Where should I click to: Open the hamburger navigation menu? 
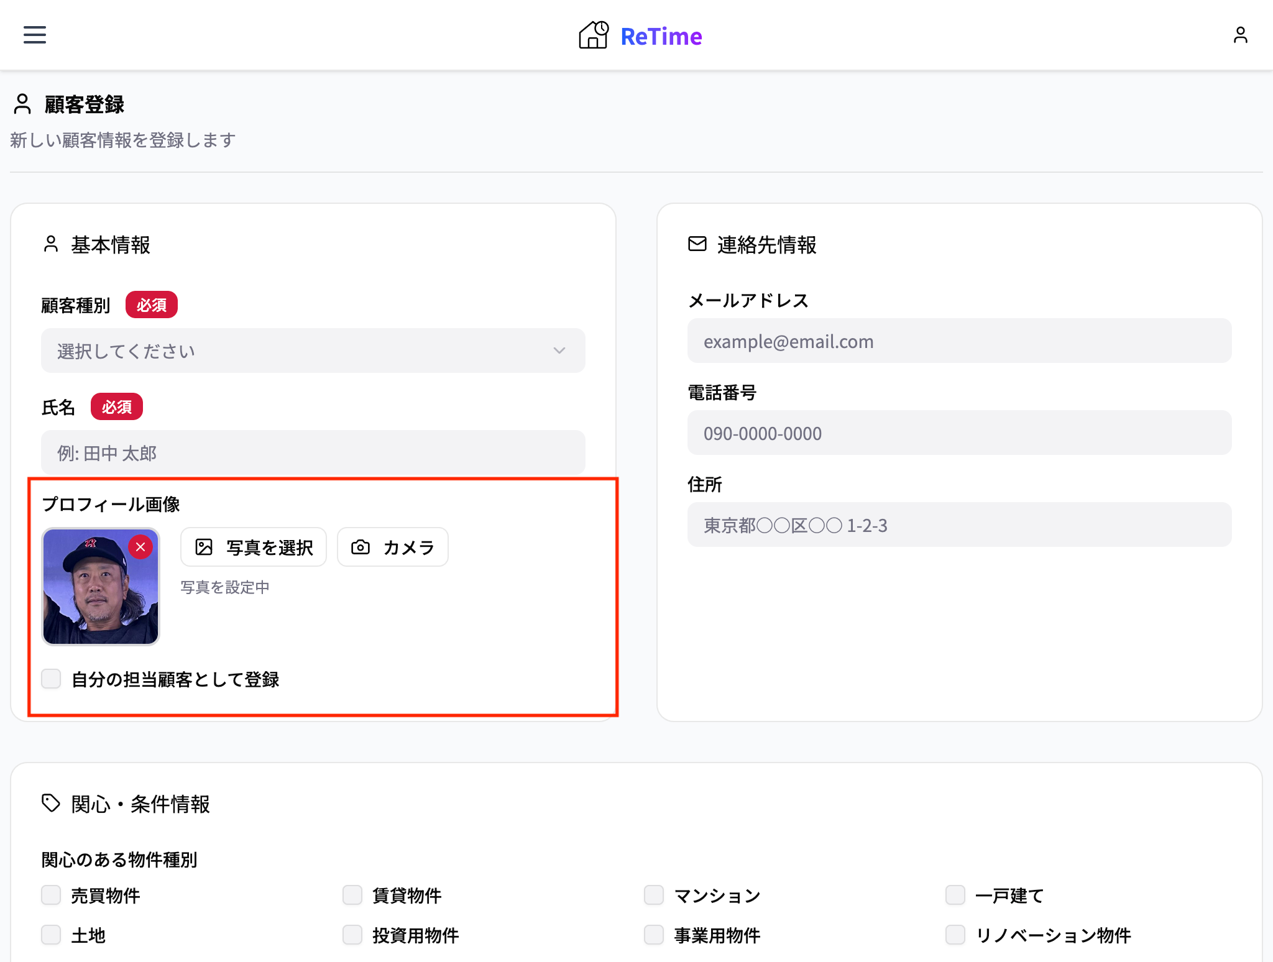[x=34, y=35]
